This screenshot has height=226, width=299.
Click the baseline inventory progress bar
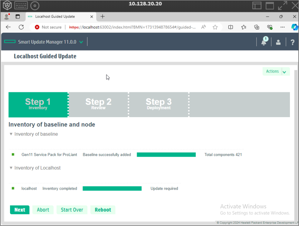click(x=166, y=154)
